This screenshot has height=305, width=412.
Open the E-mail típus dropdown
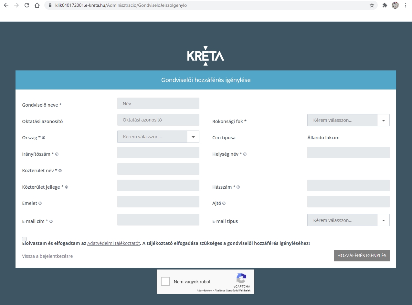[x=348, y=220]
